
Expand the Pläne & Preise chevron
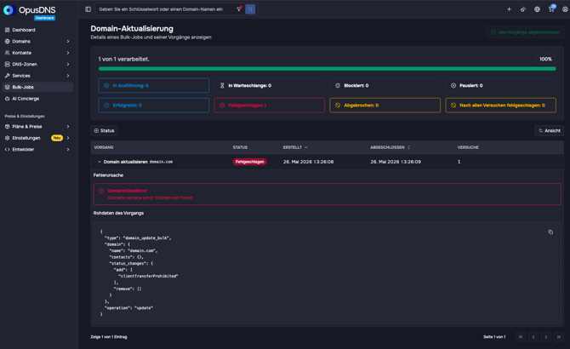tap(68, 127)
